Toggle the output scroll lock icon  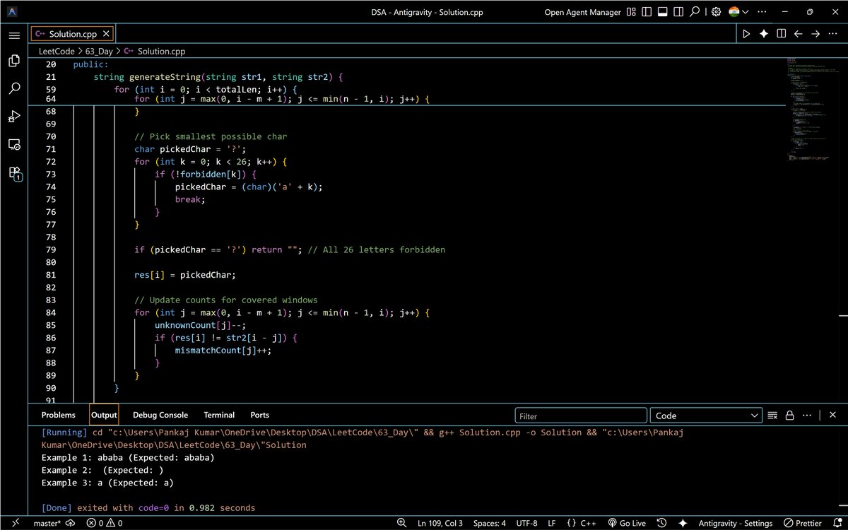(790, 416)
